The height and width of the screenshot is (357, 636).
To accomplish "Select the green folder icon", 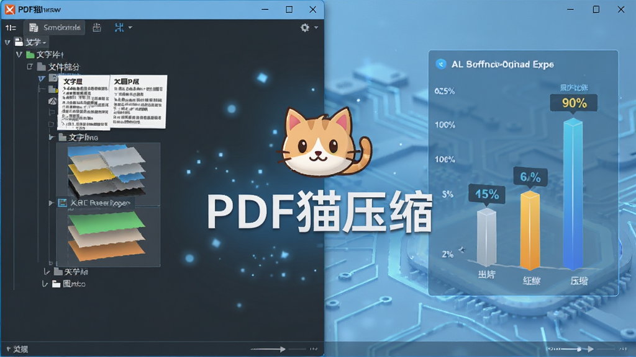I will click(x=30, y=55).
